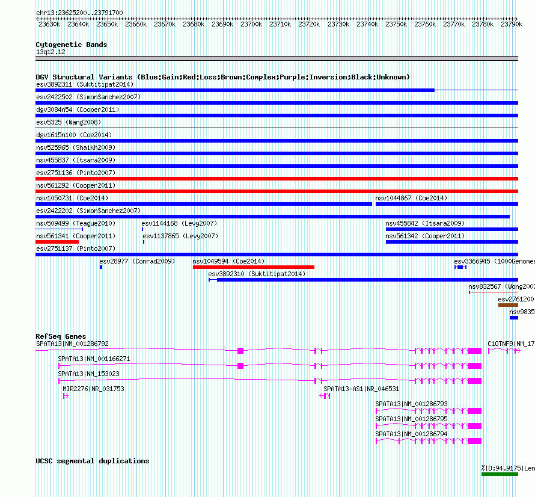
Task: Click esv1137865 (Levy2007) variant label
Action: (180, 236)
